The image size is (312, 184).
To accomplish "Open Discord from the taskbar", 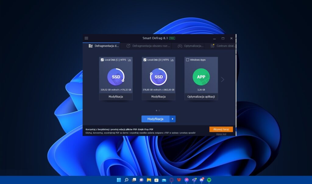I will [x=202, y=180].
